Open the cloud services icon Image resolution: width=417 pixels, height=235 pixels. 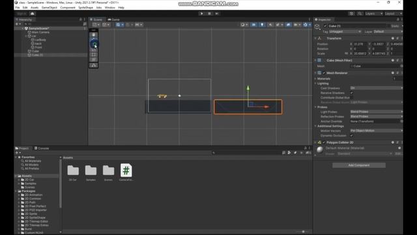32,14
